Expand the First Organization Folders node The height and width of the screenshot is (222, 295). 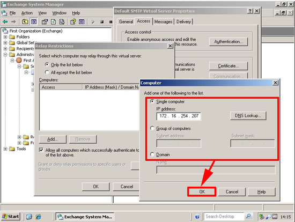(5, 36)
